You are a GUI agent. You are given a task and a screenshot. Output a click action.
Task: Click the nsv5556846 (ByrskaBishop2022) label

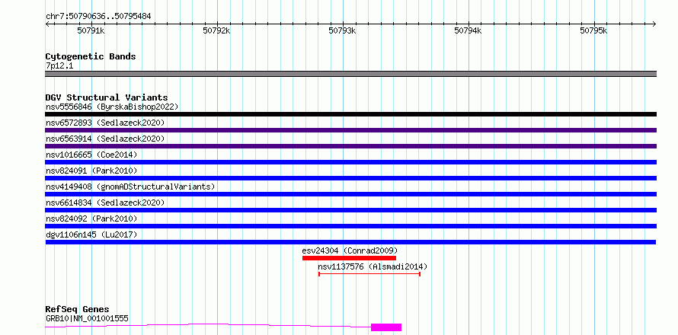pos(112,107)
